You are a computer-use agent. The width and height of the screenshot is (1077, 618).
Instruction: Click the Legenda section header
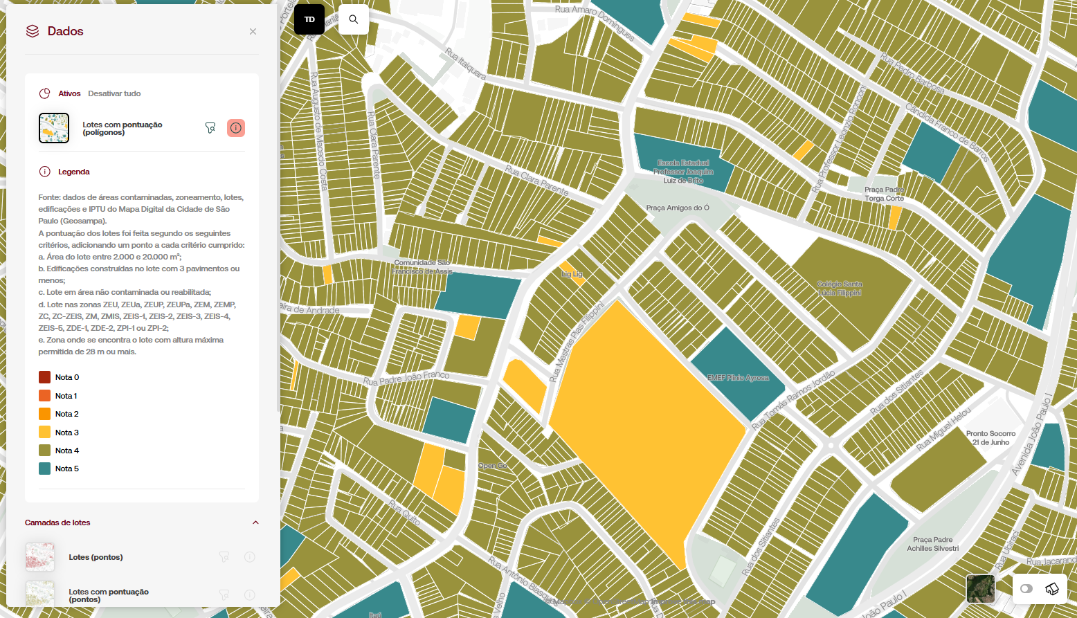pyautogui.click(x=73, y=172)
